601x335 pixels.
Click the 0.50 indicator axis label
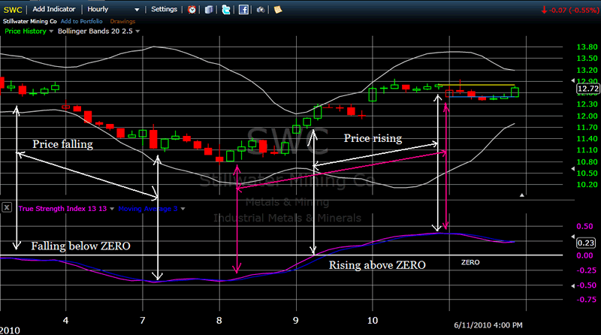(585, 226)
